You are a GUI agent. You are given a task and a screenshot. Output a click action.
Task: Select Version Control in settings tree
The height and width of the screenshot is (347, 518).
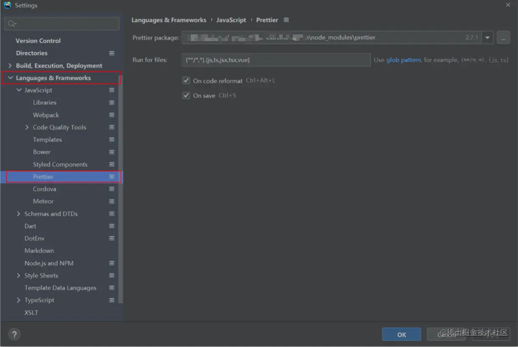[x=38, y=41]
